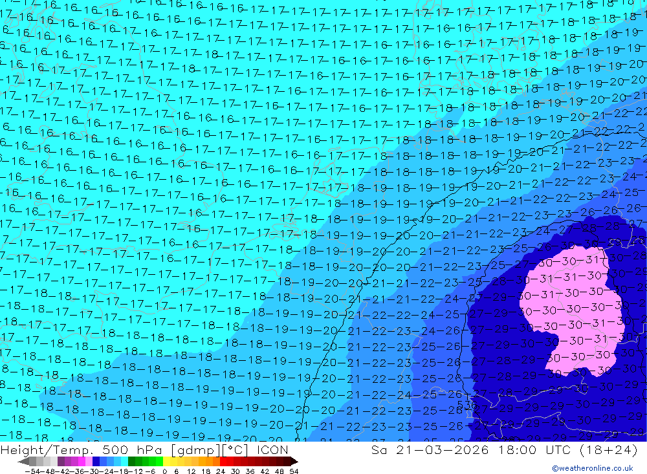Click the dark maroon right arrow end of the legend
The height and width of the screenshot is (474, 647).
coord(294,461)
